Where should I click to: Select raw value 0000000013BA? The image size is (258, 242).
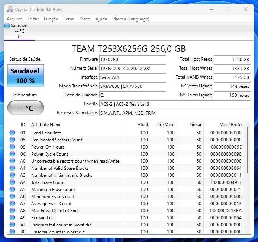pyautogui.click(x=226, y=210)
